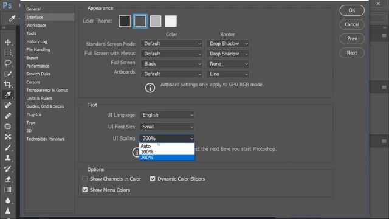Open Export preferences category

[49, 58]
